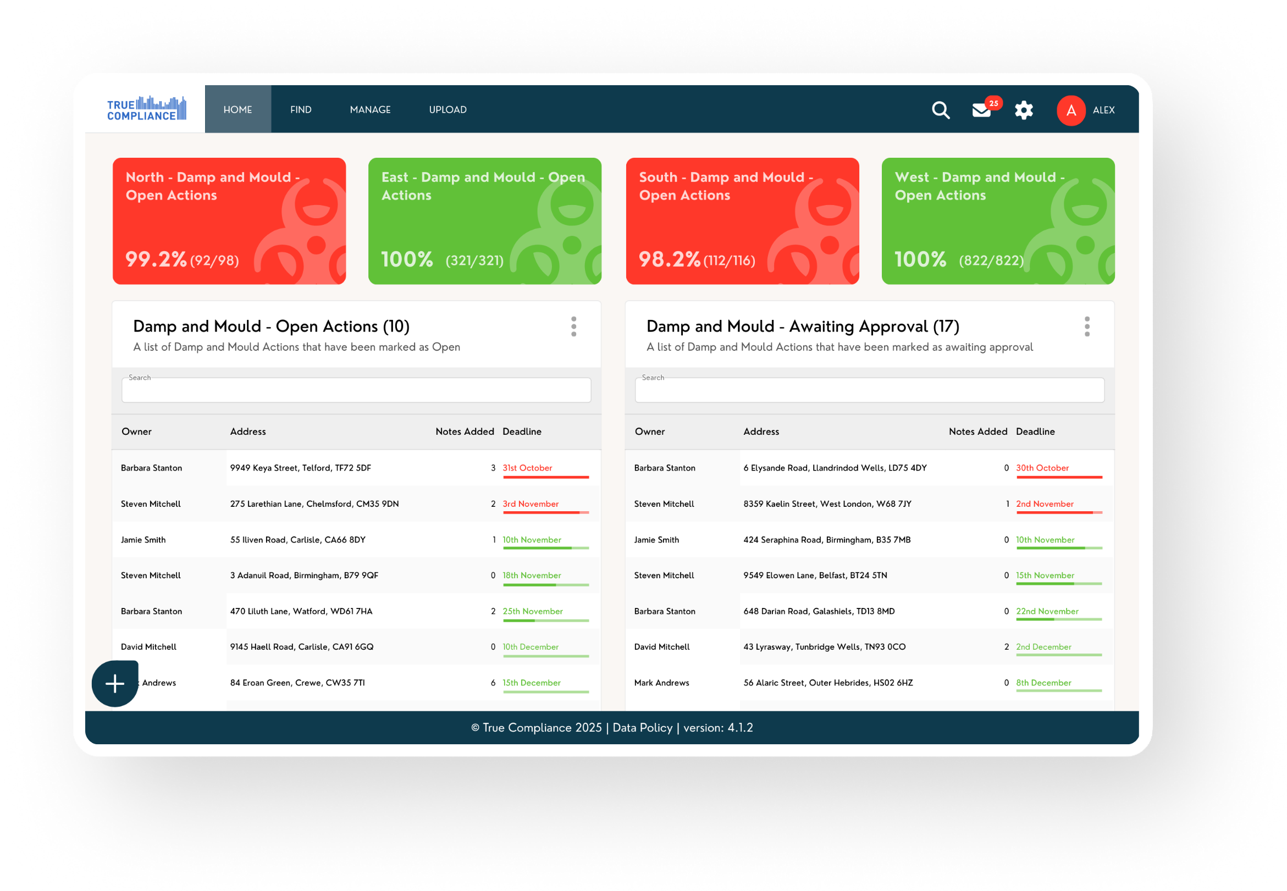Click the search magnifier icon
The width and height of the screenshot is (1287, 891).
940,110
